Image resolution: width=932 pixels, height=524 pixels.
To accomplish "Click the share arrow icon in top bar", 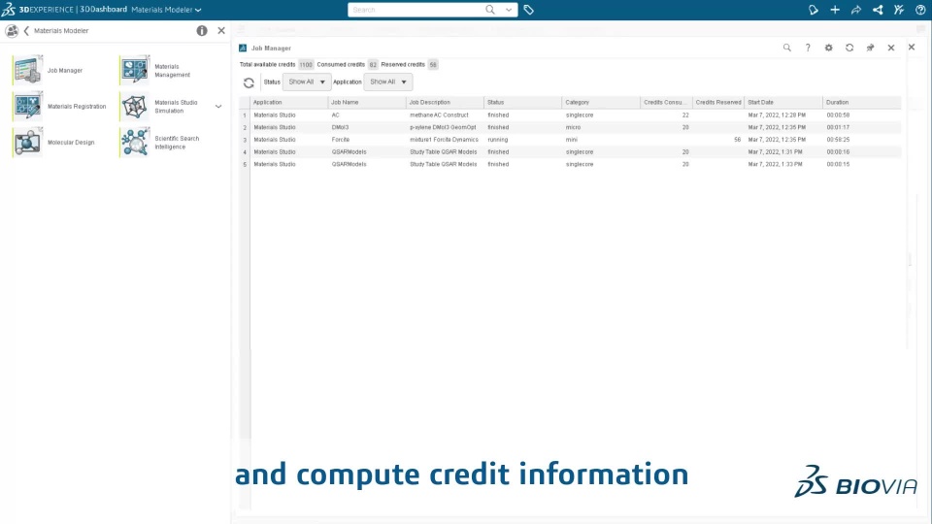I will click(x=856, y=10).
